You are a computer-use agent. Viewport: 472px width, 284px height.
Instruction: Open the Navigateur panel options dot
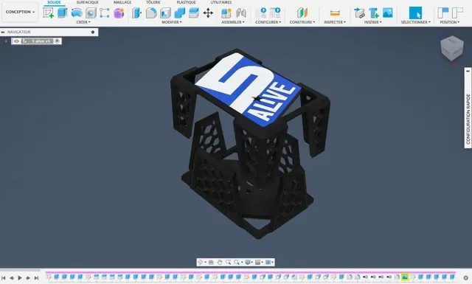click(93, 32)
